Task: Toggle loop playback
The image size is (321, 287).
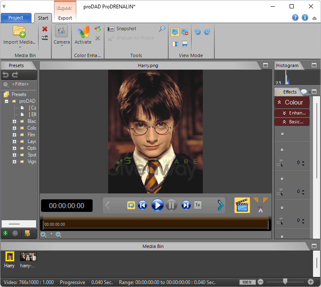Action: (x=131, y=205)
